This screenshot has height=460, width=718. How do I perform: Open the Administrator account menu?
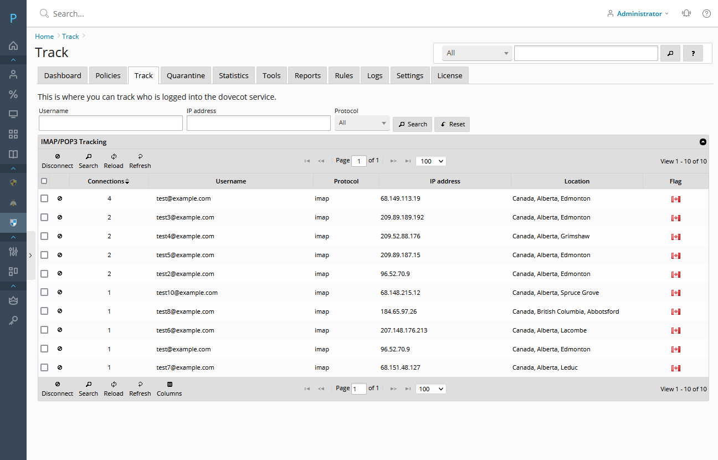pos(638,14)
